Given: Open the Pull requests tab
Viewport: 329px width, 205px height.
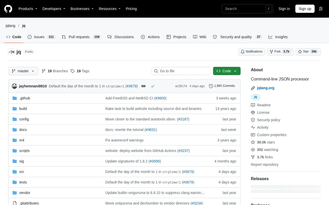Looking at the screenshot, I should pos(81,37).
